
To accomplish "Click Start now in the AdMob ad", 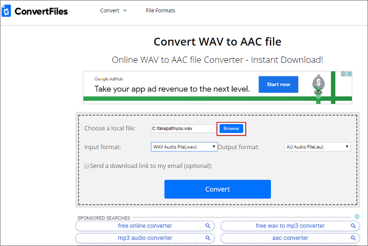I will coord(278,84).
